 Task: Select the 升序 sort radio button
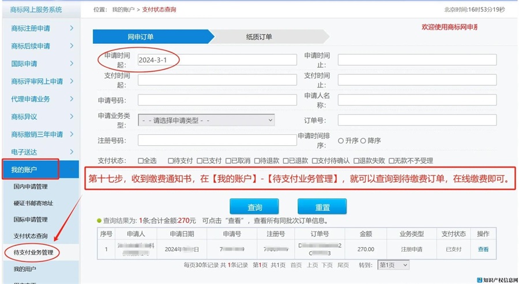click(341, 141)
